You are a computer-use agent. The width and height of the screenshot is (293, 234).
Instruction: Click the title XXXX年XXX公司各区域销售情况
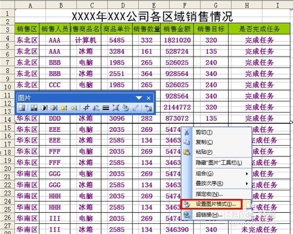coord(152,16)
